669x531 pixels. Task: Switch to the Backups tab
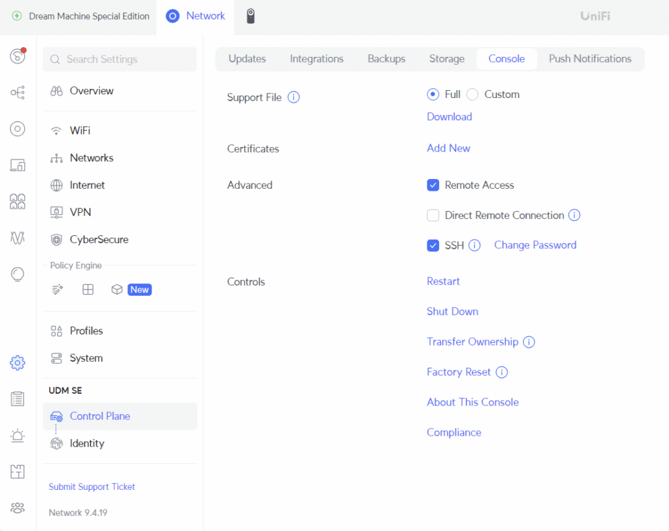[386, 59]
